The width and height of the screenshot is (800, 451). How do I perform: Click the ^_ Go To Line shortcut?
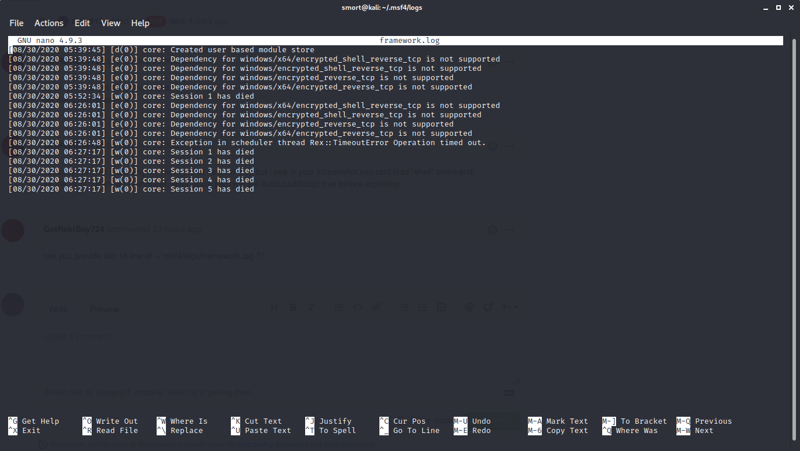click(410, 431)
